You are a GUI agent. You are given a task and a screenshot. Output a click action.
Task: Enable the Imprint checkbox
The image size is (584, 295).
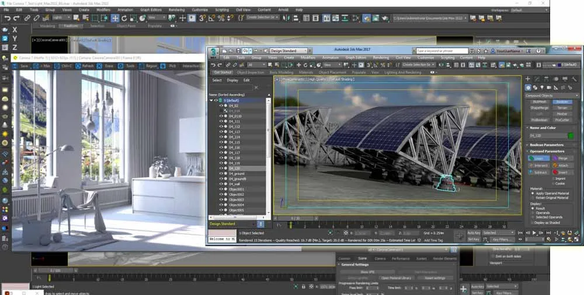click(x=552, y=179)
